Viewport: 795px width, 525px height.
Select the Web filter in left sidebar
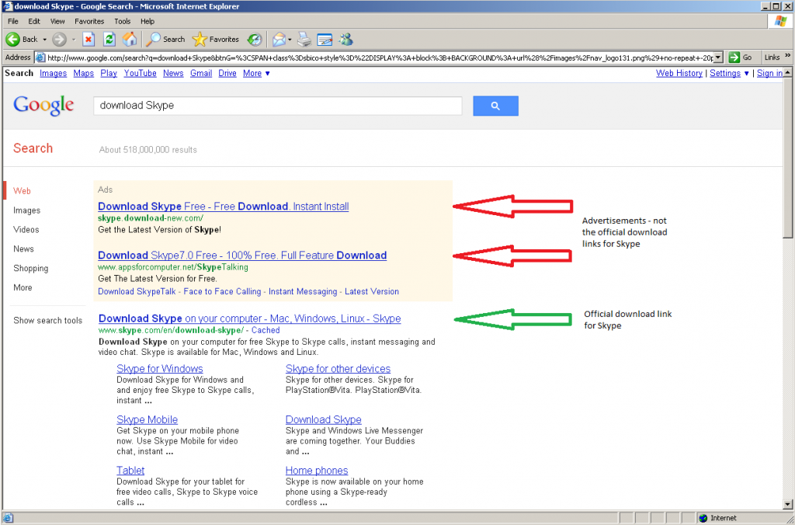[x=22, y=191]
